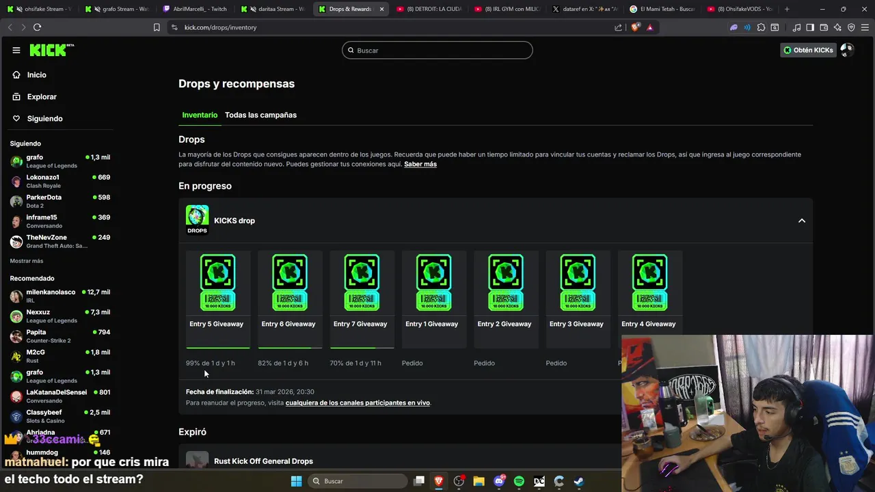The image size is (875, 492).
Task: Open link to canales participantes en vivo
Action: (x=358, y=403)
